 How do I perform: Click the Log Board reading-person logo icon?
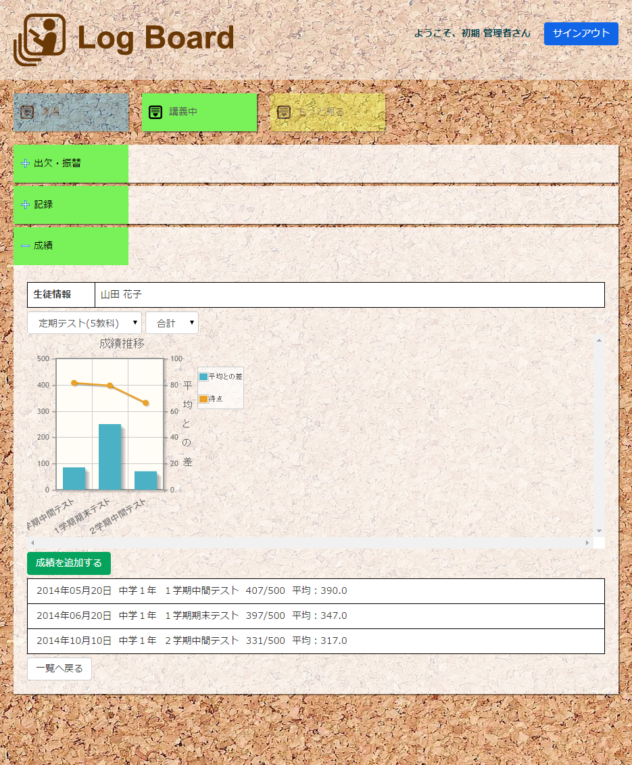(x=40, y=40)
